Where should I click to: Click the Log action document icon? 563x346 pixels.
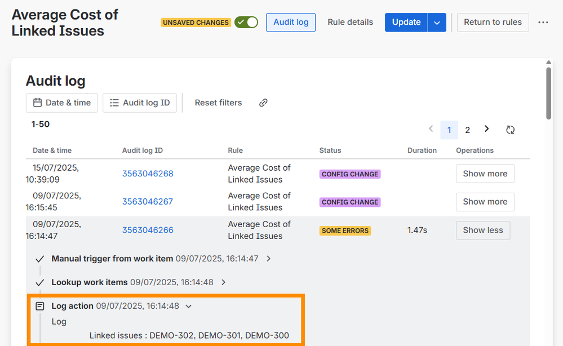[40, 306]
